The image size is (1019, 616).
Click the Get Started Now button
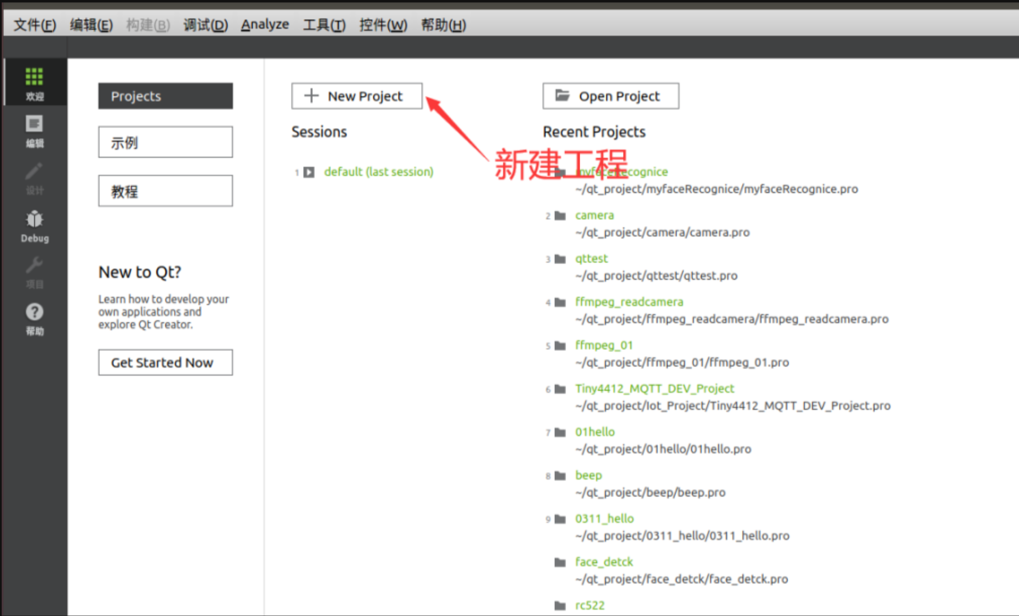[x=165, y=362]
